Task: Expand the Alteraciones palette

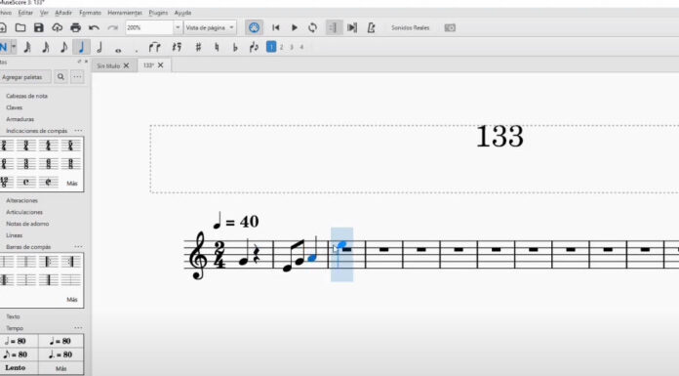Action: [x=22, y=200]
